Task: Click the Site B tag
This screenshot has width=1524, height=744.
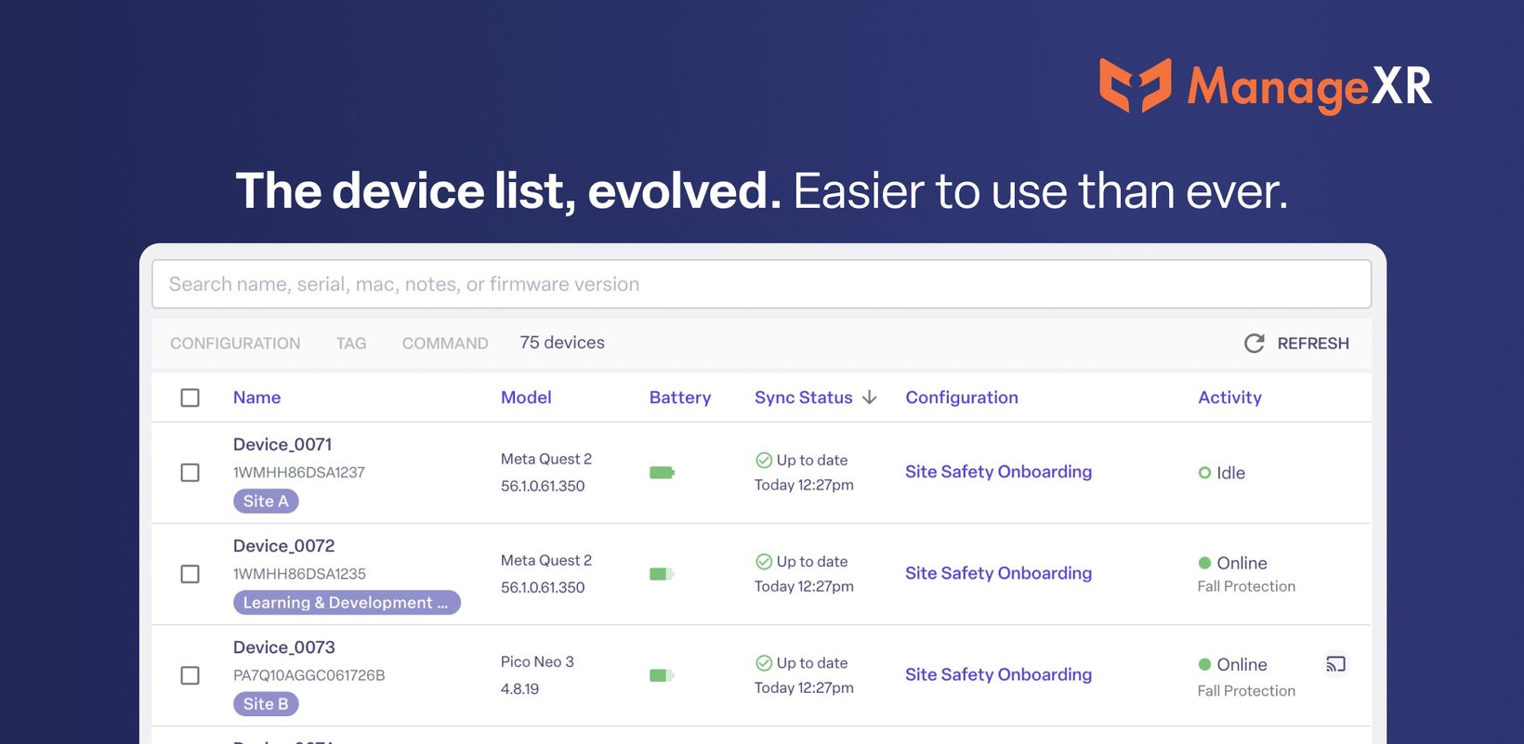Action: (266, 704)
